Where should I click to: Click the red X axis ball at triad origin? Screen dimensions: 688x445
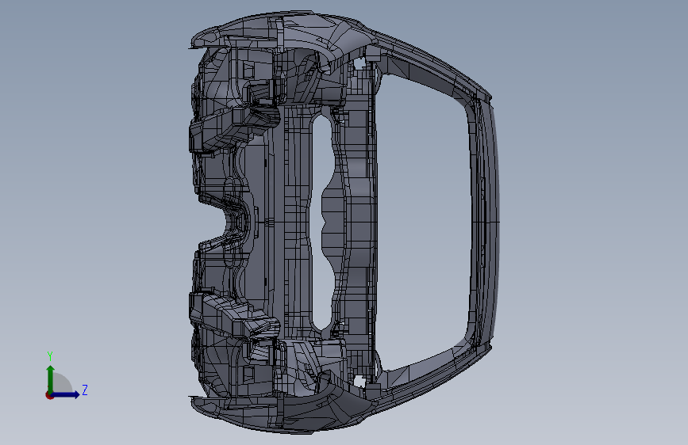[x=49, y=395]
